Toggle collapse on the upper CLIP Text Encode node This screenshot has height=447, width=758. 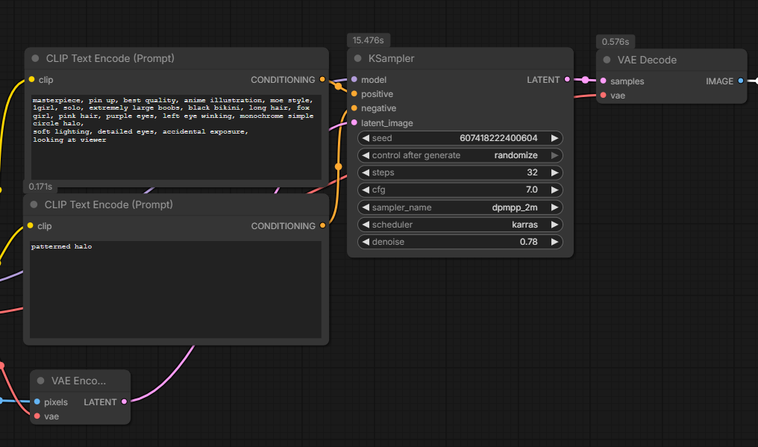(35, 59)
